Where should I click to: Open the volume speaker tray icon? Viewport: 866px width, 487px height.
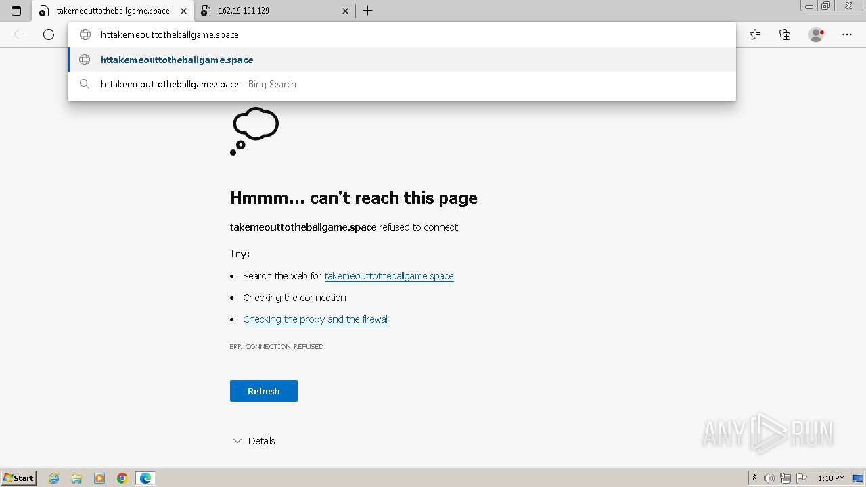(x=769, y=478)
